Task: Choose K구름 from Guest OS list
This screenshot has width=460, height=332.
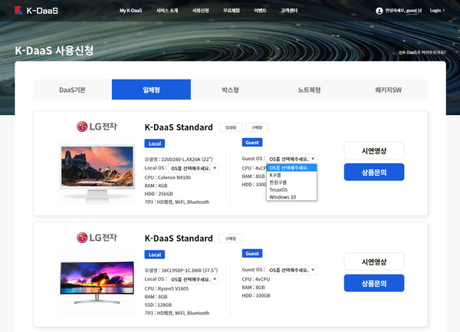Action: click(291, 175)
